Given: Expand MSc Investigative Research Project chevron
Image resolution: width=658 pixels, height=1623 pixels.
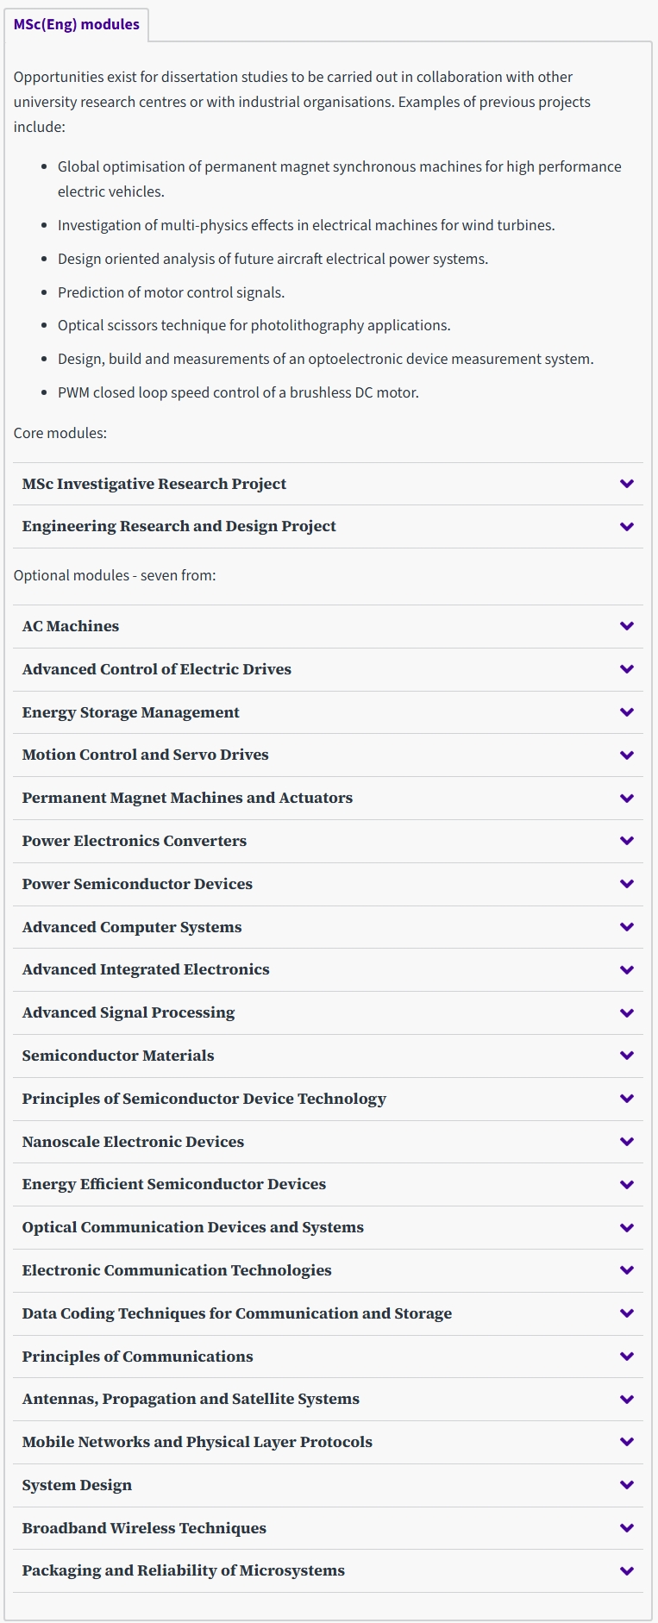Looking at the screenshot, I should coord(627,484).
